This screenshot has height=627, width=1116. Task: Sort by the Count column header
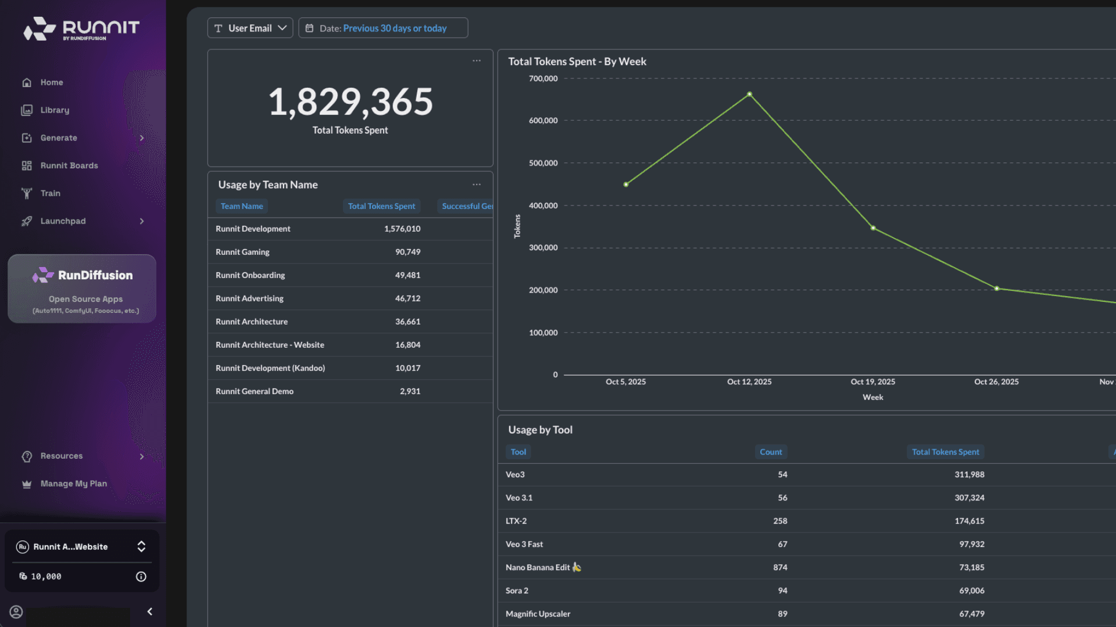(771, 452)
